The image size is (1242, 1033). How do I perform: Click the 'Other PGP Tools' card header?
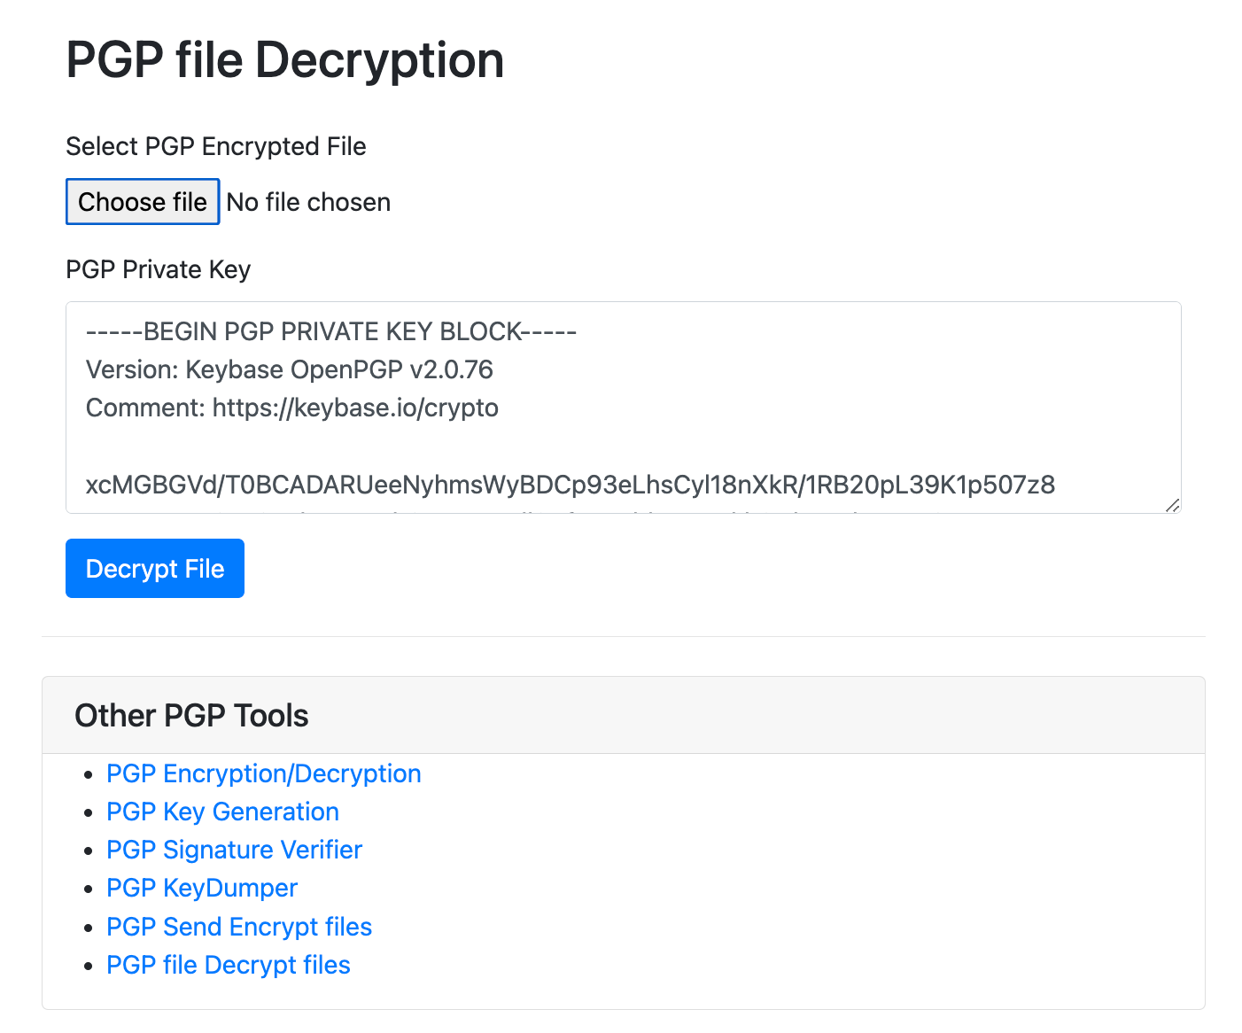pos(191,716)
